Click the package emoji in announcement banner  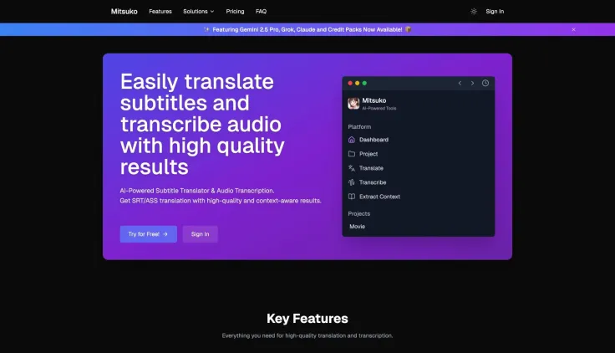[408, 29]
